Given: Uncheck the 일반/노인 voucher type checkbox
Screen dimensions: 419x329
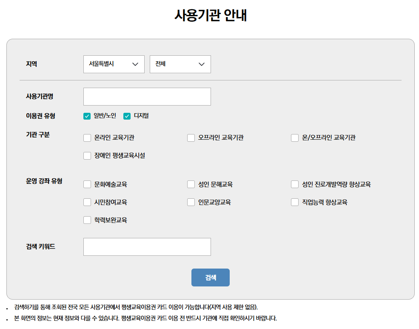Looking at the screenshot, I should coord(87,115).
